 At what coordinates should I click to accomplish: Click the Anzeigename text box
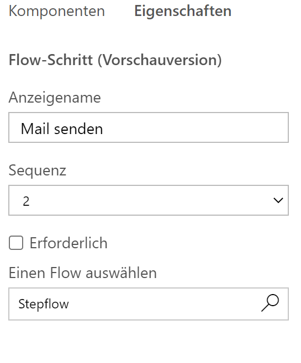[x=149, y=127]
